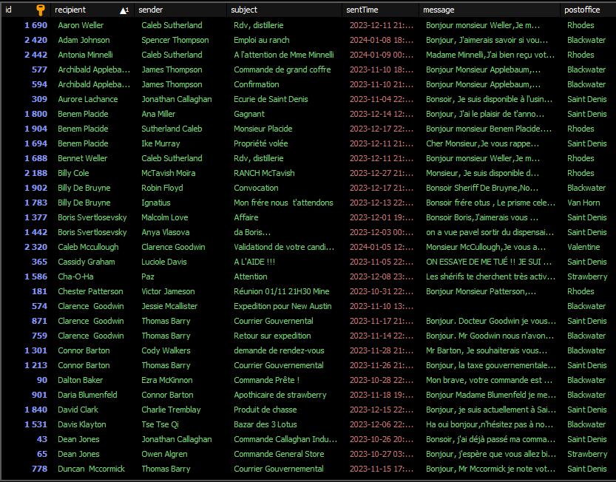The height and width of the screenshot is (482, 616).
Task: Select sender cell Tse Tse Qi
Action: [x=160, y=424]
